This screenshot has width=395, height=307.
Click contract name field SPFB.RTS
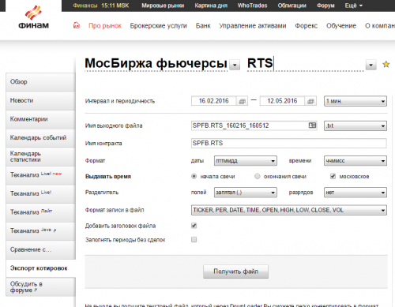pyautogui.click(x=289, y=144)
